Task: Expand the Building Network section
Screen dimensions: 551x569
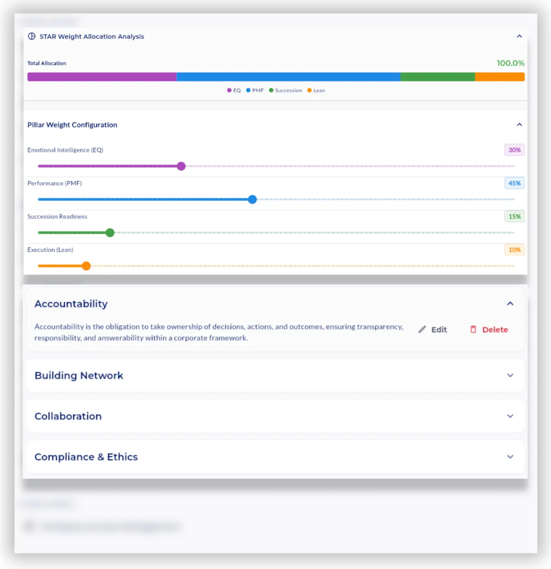Action: click(510, 375)
